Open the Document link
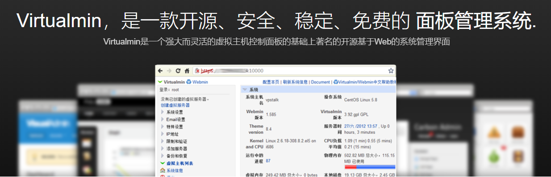The height and width of the screenshot is (177, 551). pos(320,82)
